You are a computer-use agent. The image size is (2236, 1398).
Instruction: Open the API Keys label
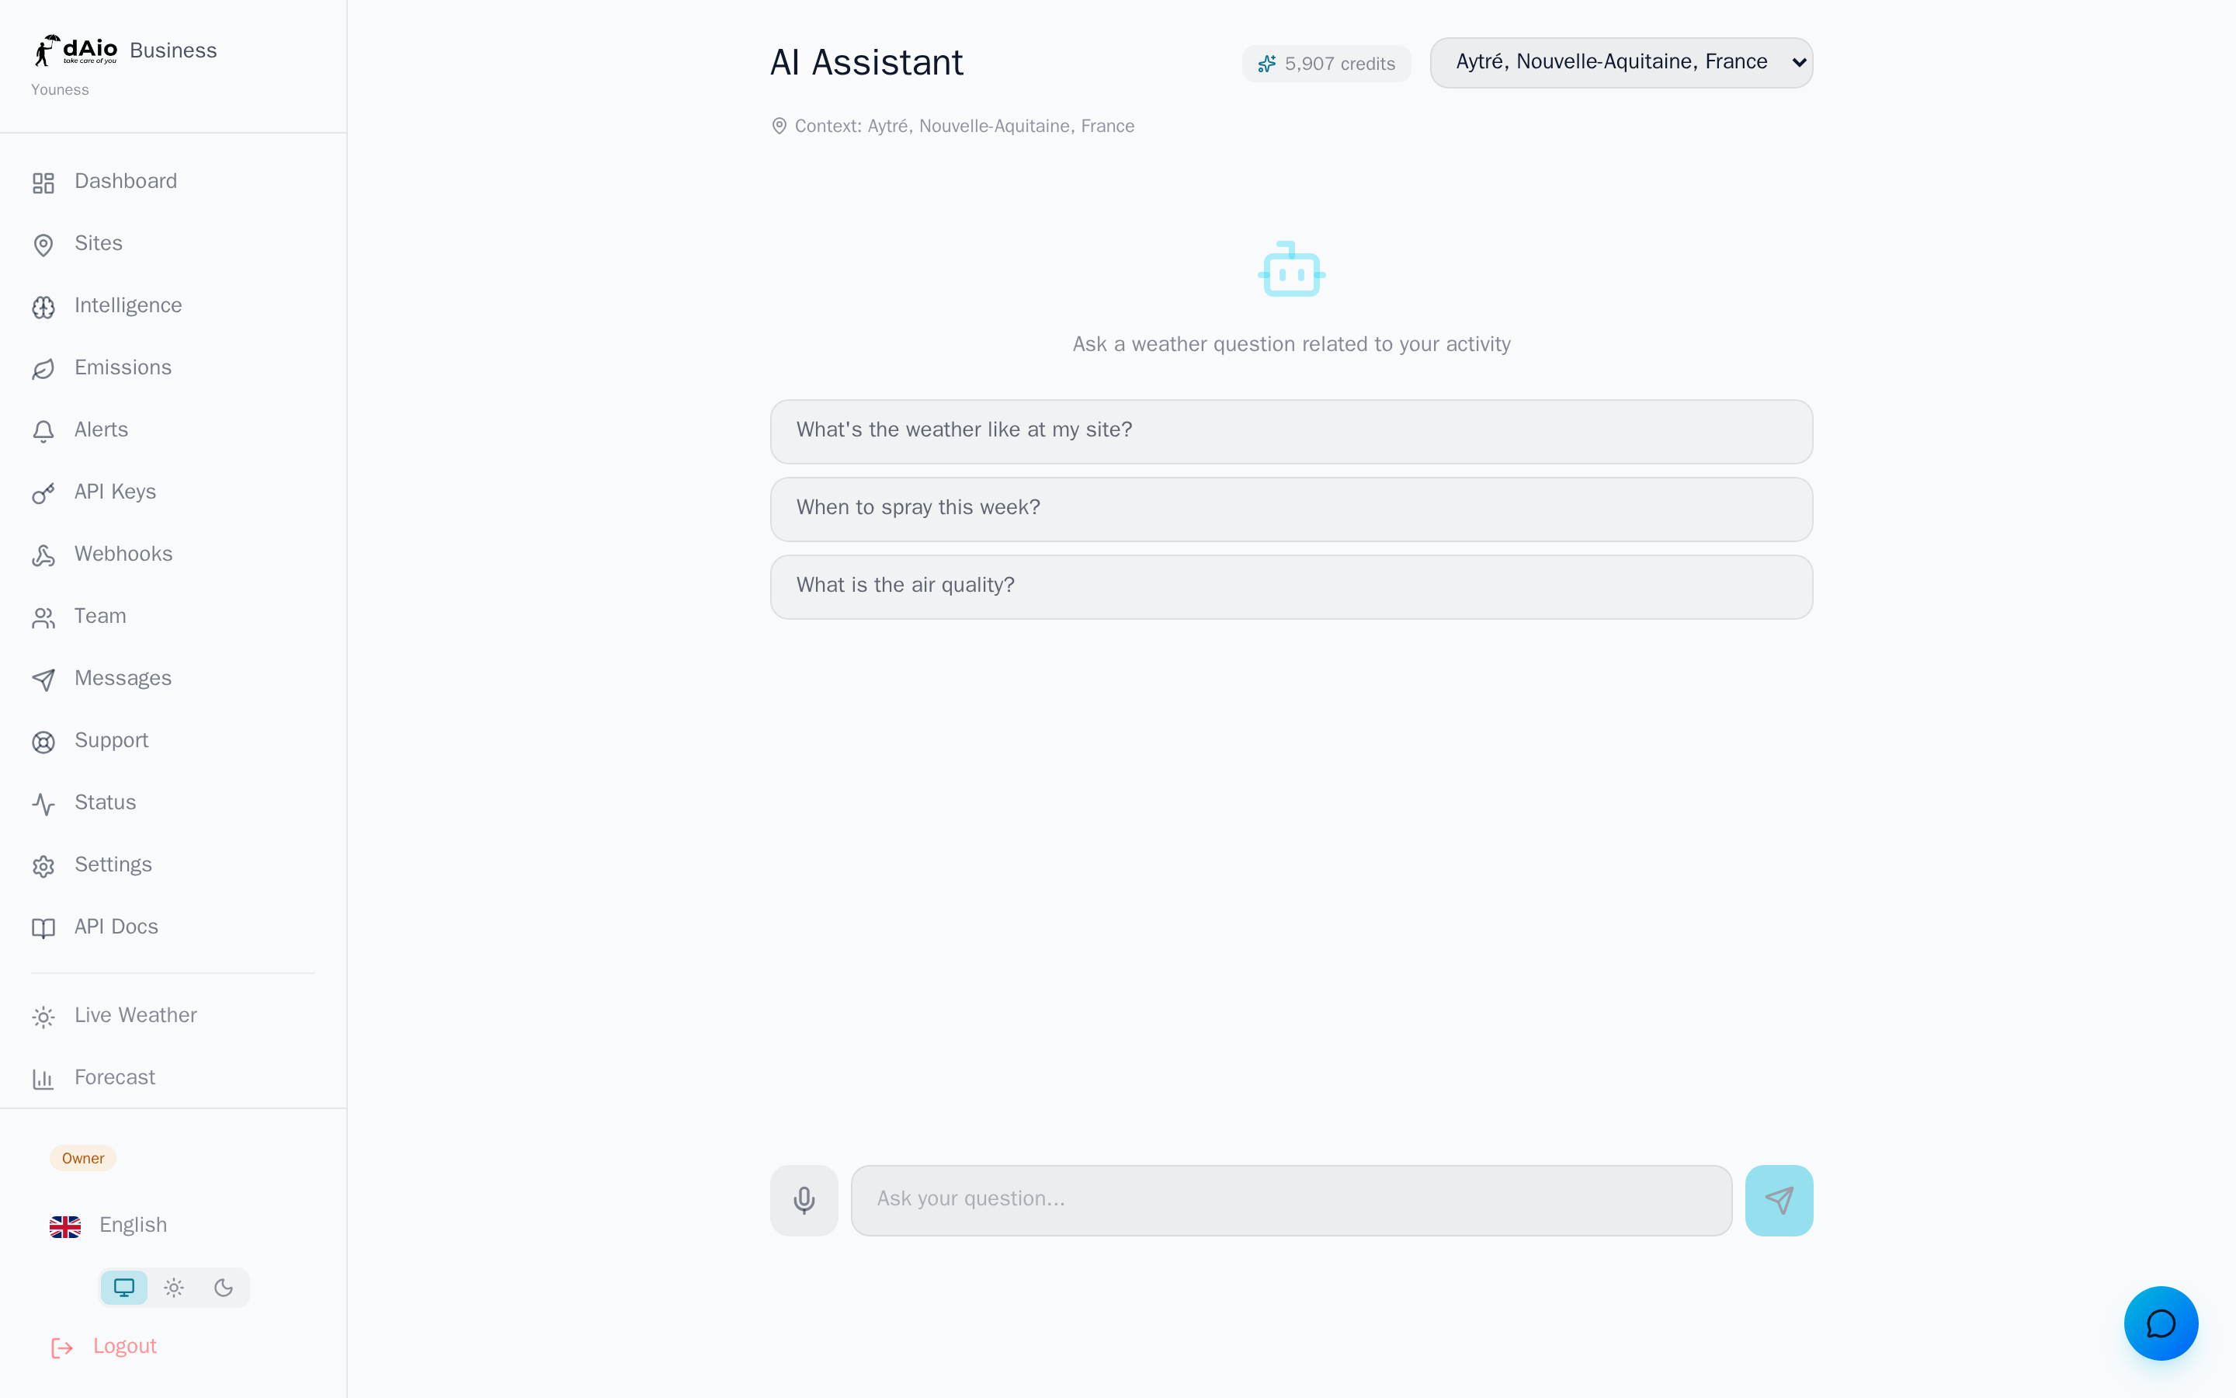[115, 492]
